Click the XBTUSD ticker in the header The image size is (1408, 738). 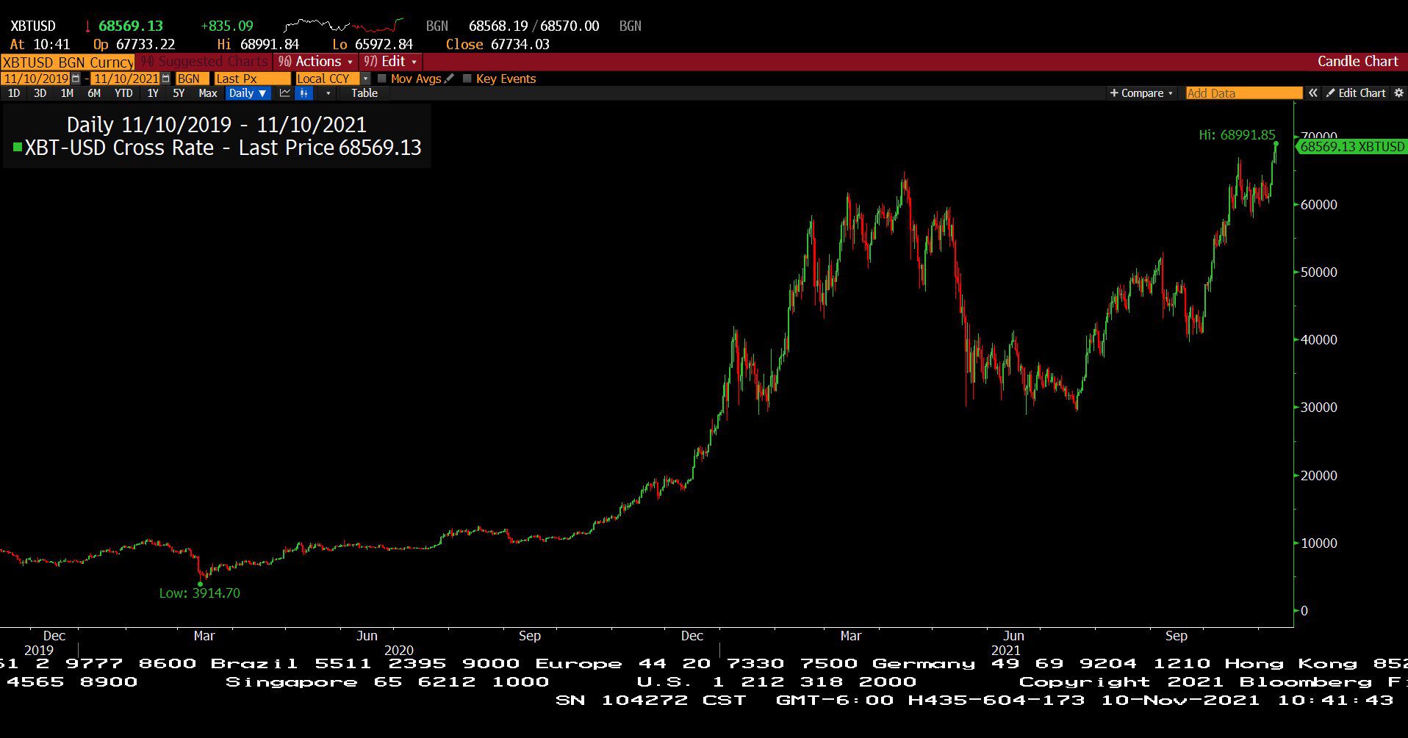pos(33,26)
